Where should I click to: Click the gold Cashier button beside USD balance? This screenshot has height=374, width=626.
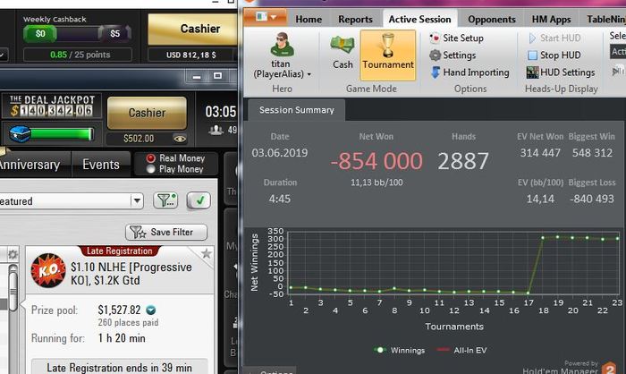tap(192, 29)
